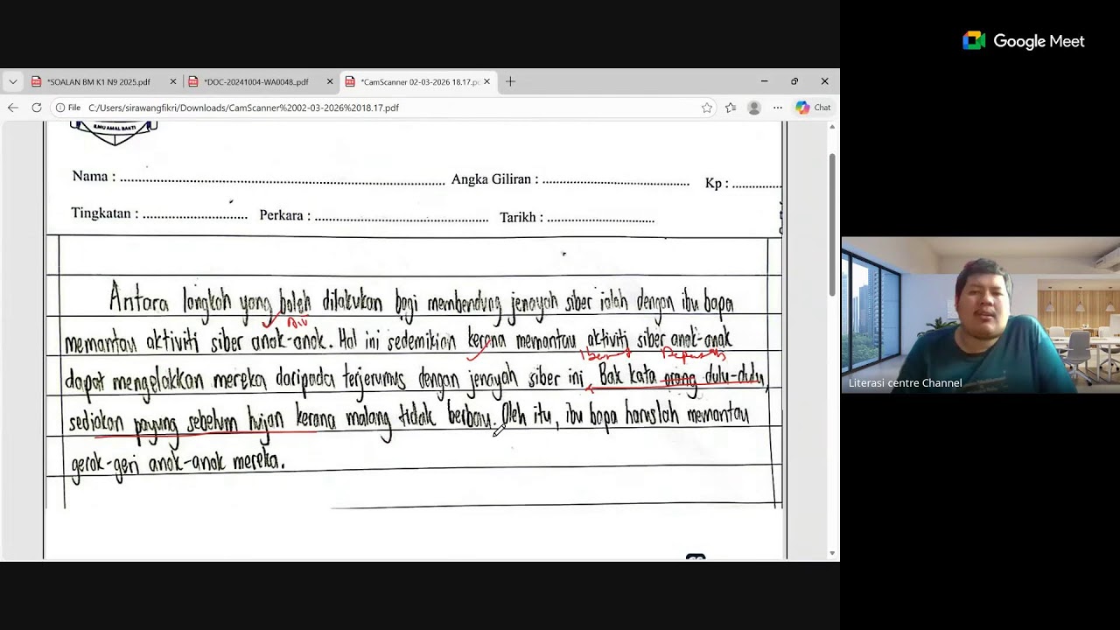Click the scrollbar up arrow
1120x630 pixels.
coord(832,128)
